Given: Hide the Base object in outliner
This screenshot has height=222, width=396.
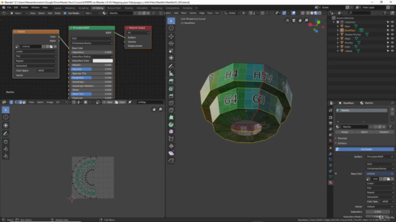Looking at the screenshot, I should click(392, 26).
